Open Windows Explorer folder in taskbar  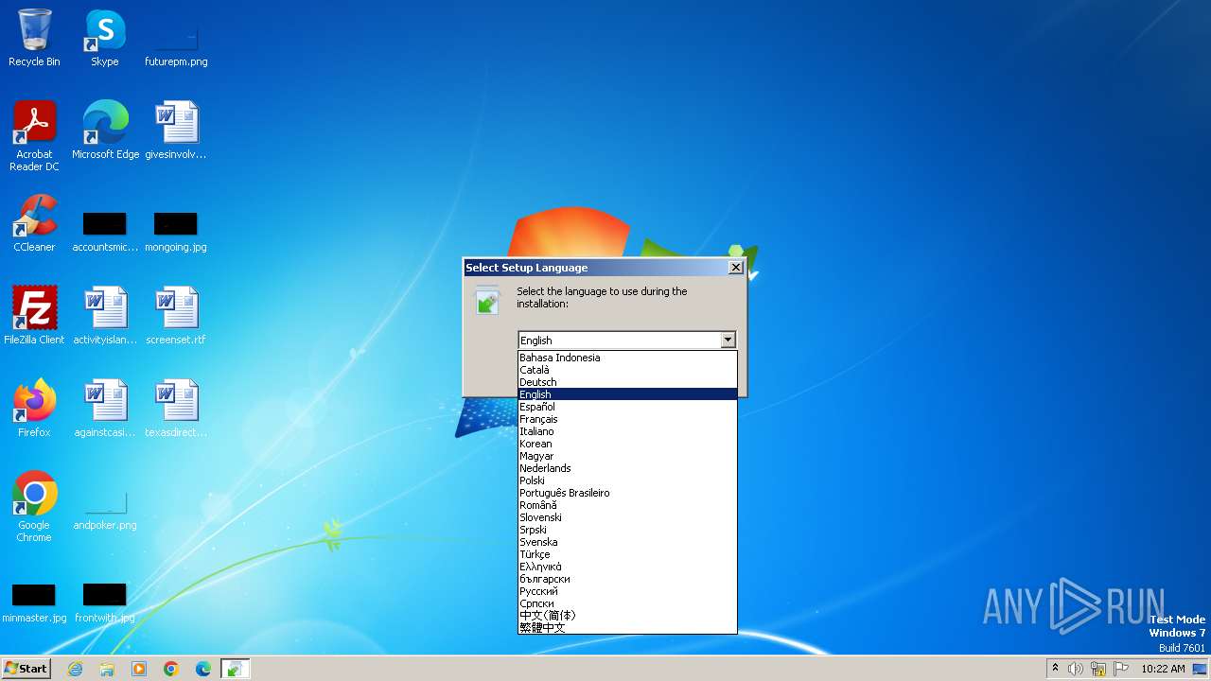(x=107, y=669)
